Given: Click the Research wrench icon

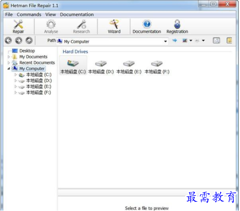Looking at the screenshot, I should point(82,24).
